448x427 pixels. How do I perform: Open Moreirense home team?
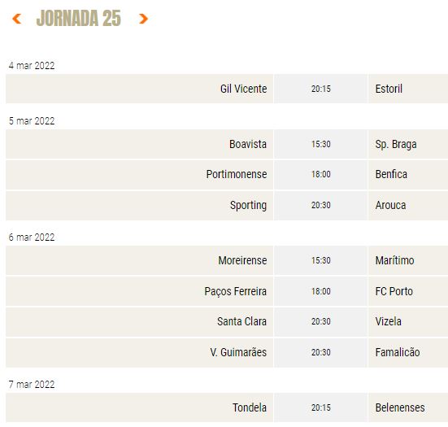pyautogui.click(x=242, y=260)
